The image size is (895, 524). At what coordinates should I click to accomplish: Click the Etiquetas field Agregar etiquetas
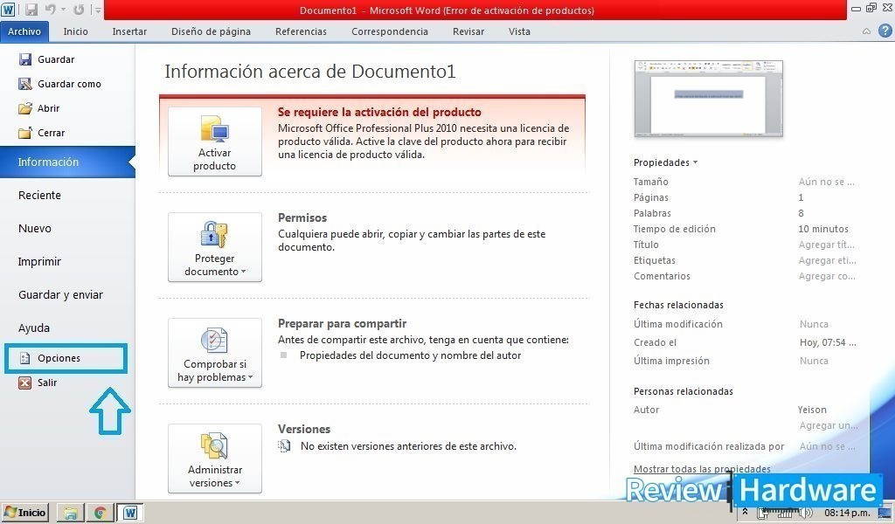click(827, 260)
